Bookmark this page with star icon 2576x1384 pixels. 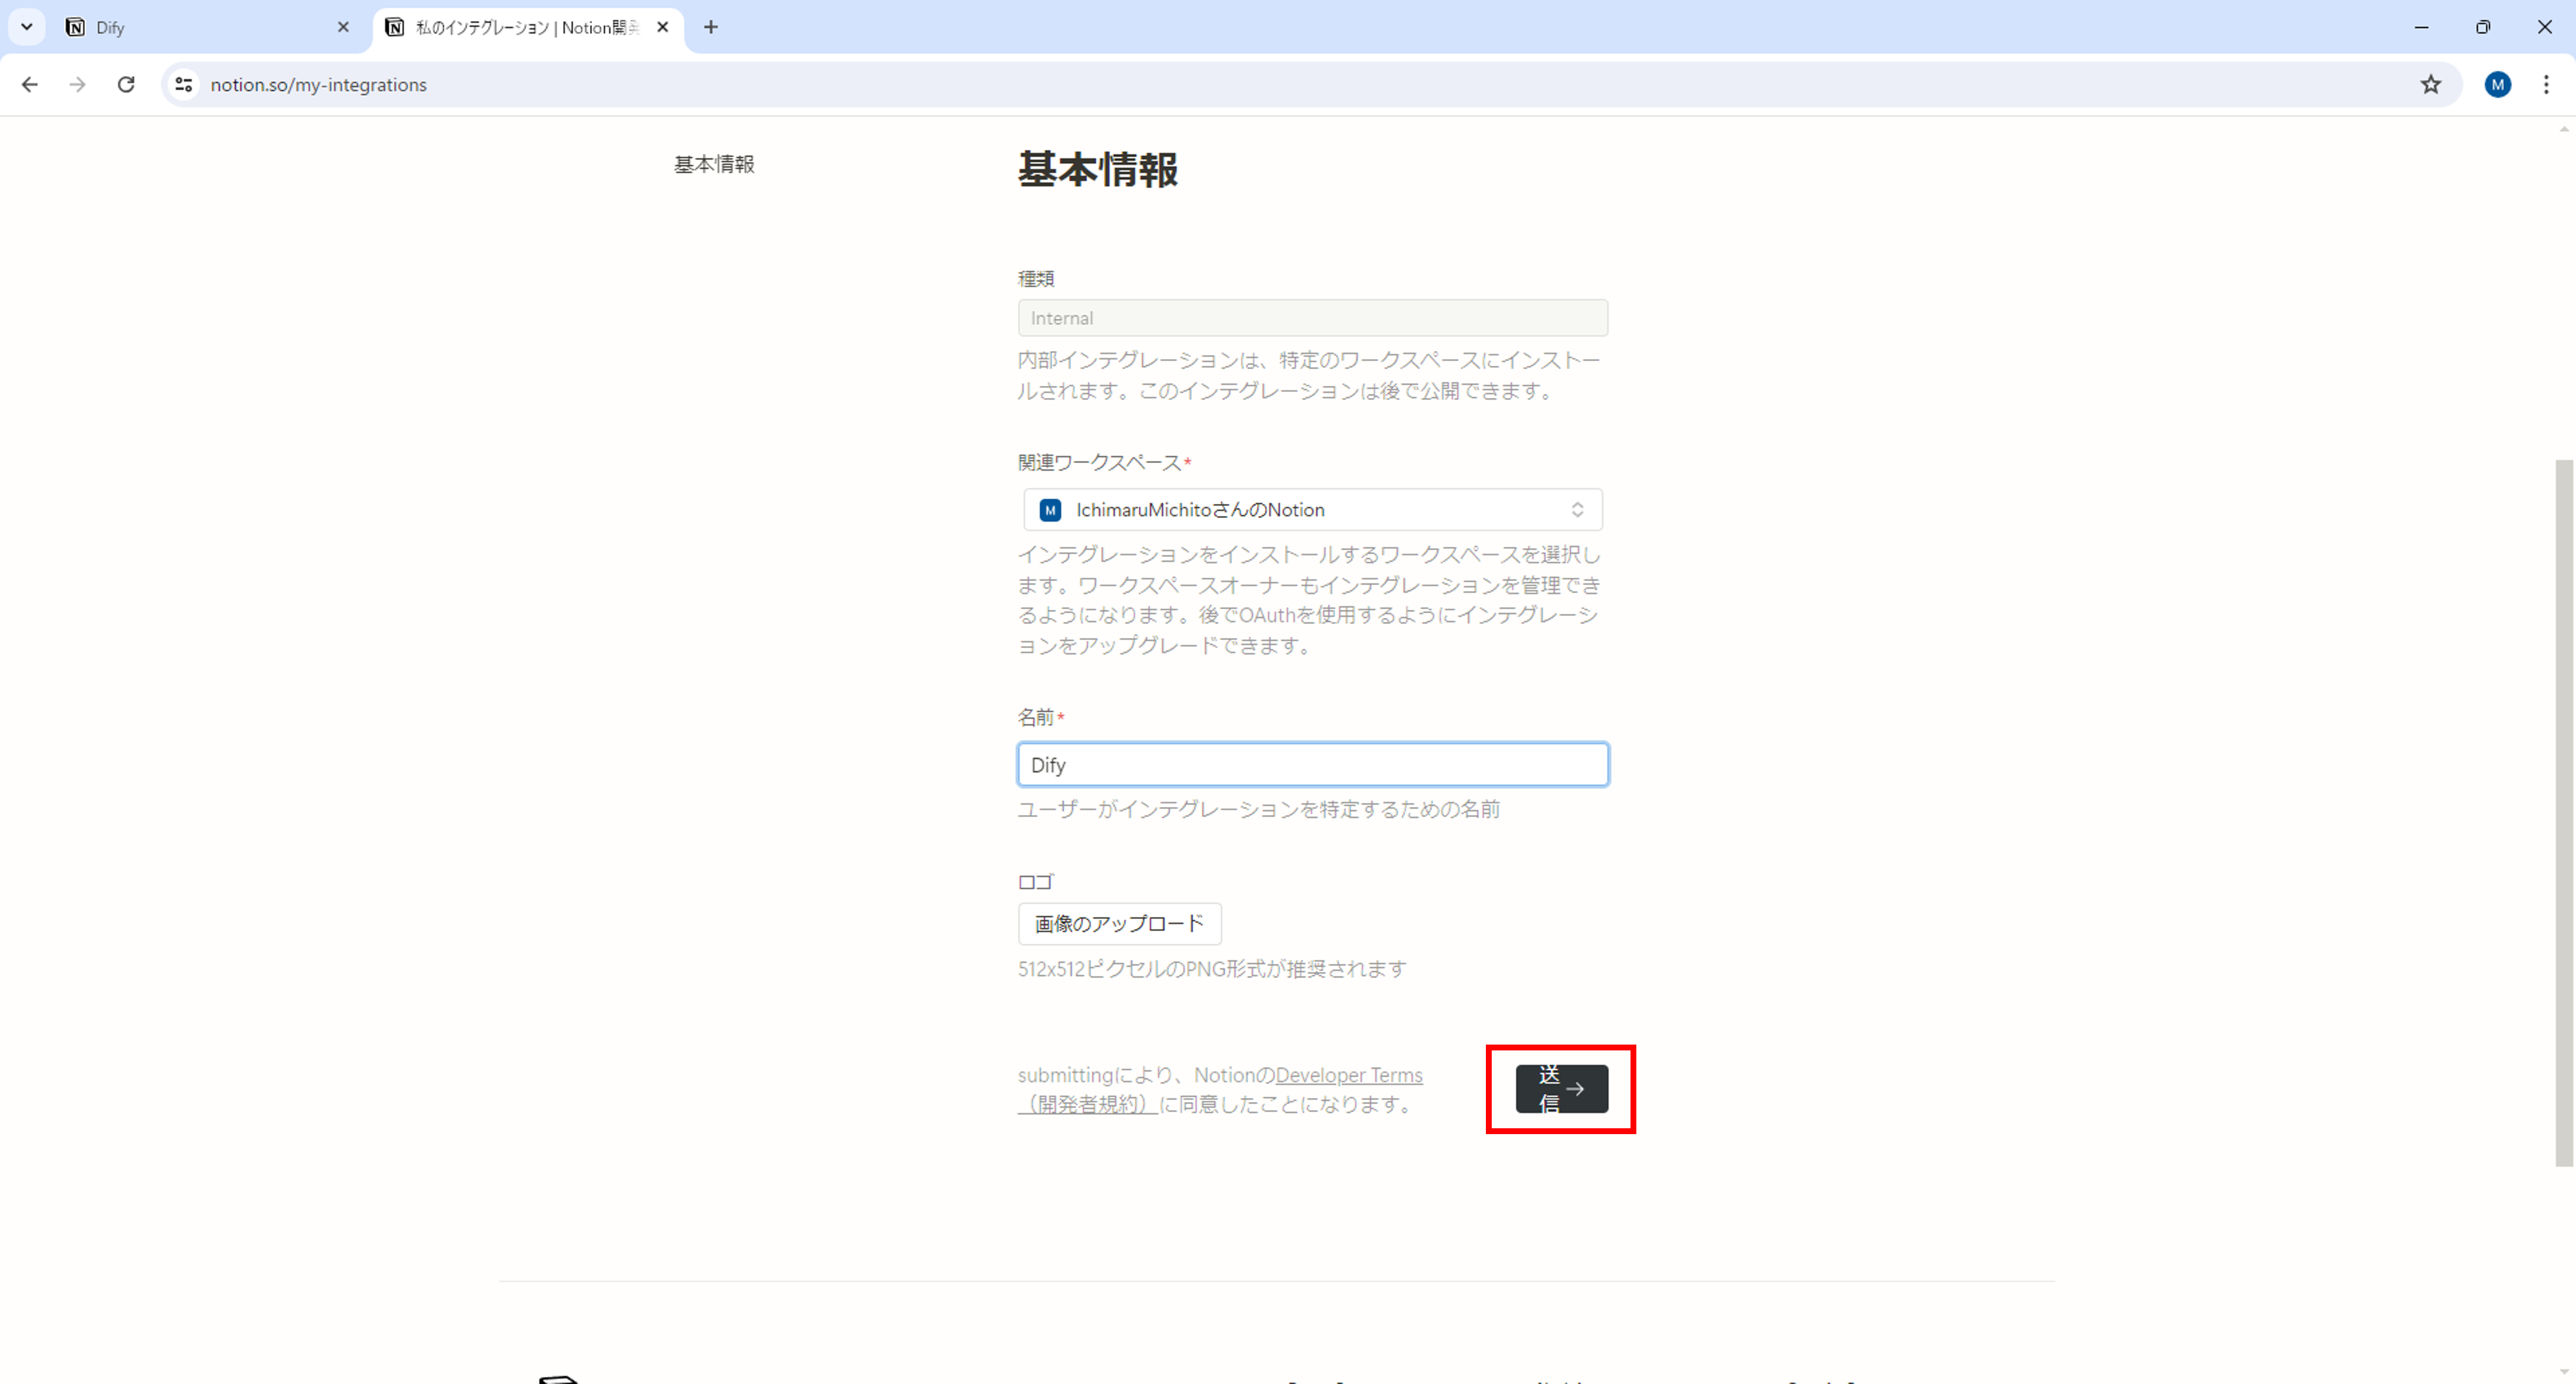2431,85
